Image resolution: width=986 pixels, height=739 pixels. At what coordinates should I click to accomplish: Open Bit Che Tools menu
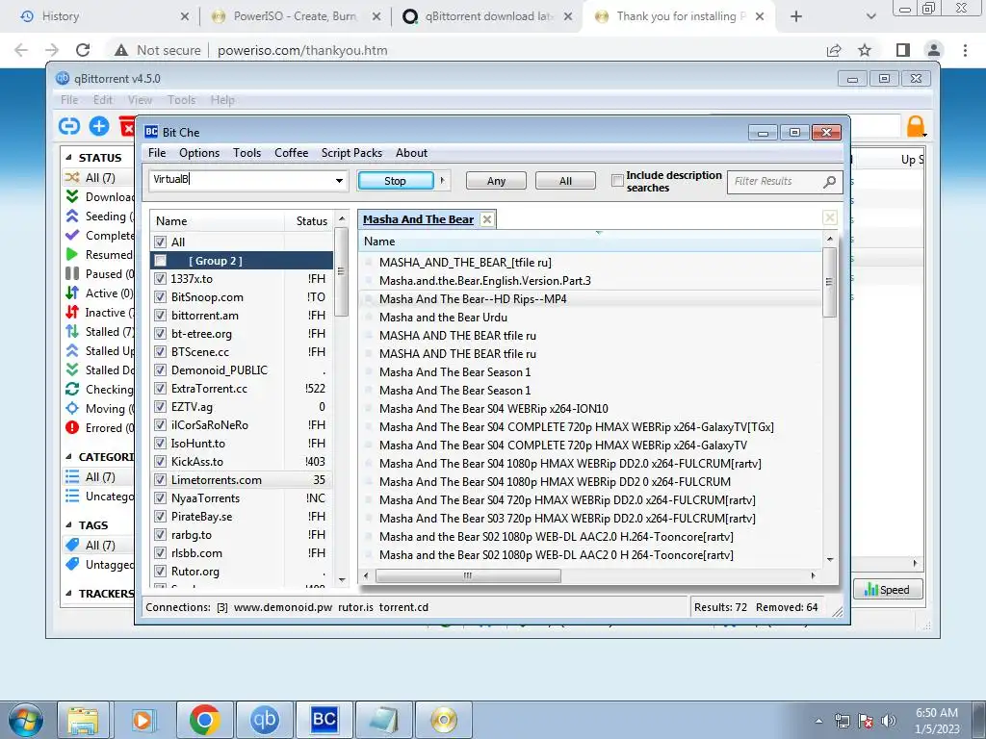246,153
